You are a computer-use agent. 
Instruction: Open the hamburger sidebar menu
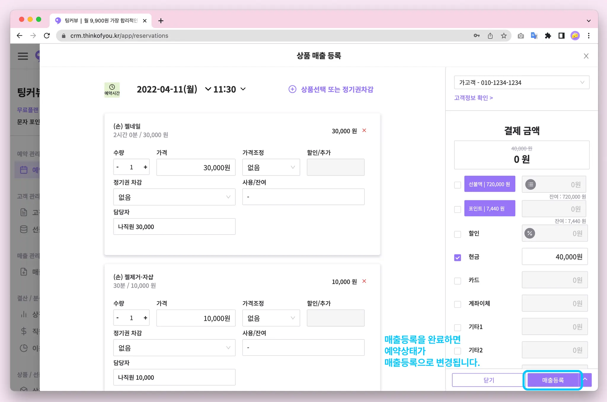(x=23, y=56)
